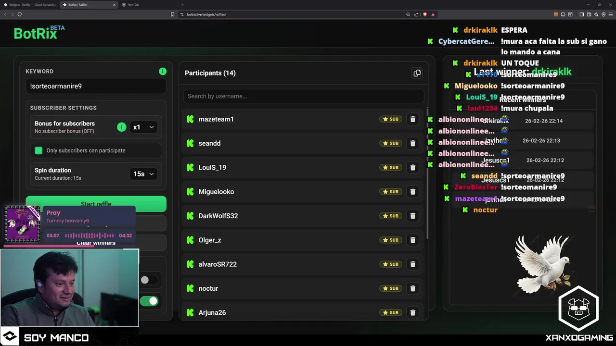Bookmark this page in the address bar

172,14
